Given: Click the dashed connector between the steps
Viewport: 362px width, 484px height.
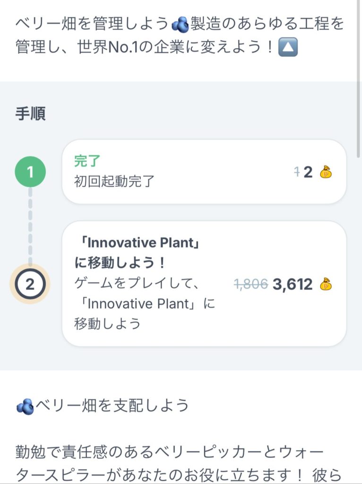Looking at the screenshot, I should pyautogui.click(x=30, y=227).
